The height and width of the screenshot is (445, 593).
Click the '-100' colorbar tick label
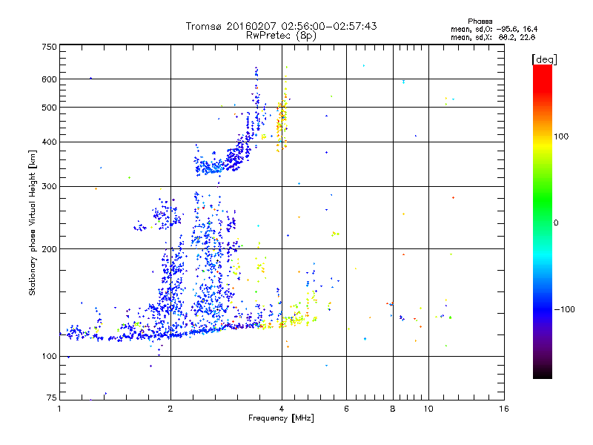click(564, 309)
